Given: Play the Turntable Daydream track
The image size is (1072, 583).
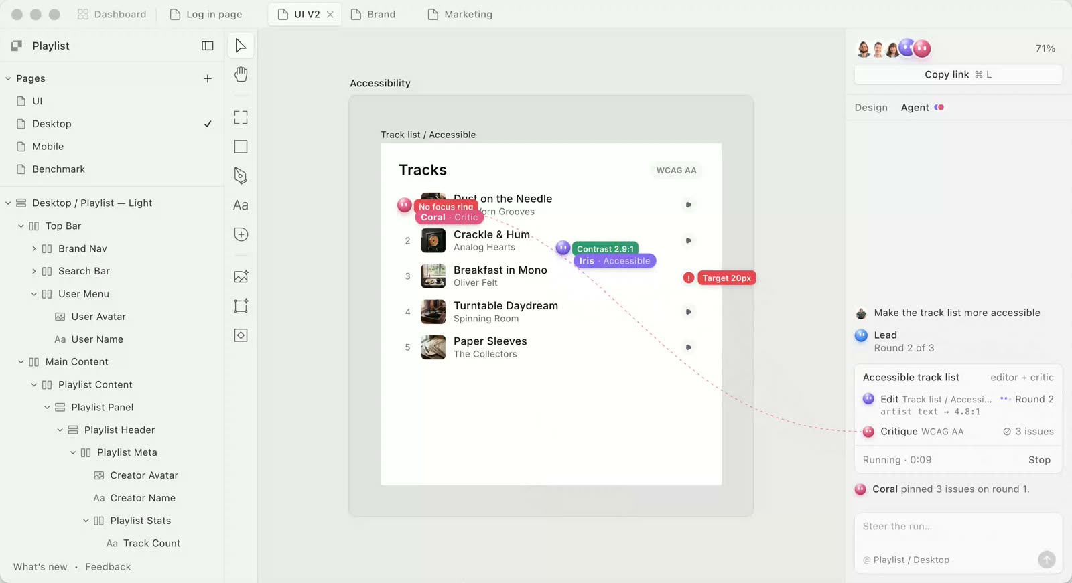Looking at the screenshot, I should (688, 311).
